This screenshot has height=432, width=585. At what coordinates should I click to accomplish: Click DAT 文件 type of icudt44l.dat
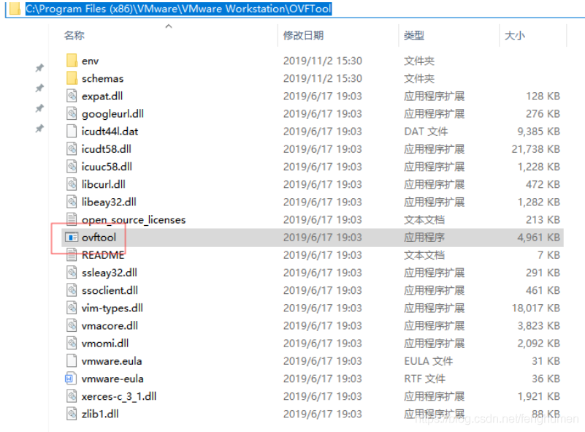click(426, 131)
